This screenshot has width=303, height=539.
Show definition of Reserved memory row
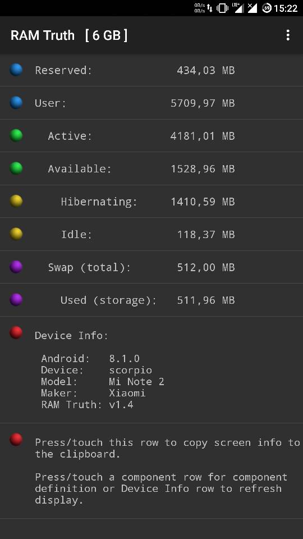(x=151, y=70)
